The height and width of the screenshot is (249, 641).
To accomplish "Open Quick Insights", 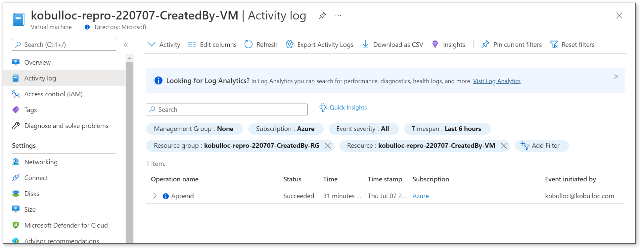I will pyautogui.click(x=343, y=108).
